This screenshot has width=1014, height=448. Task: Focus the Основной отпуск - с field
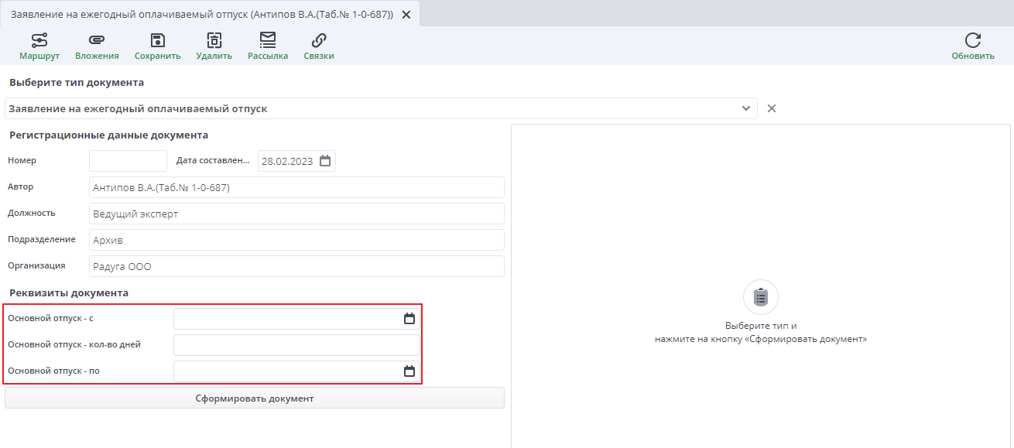(296, 319)
